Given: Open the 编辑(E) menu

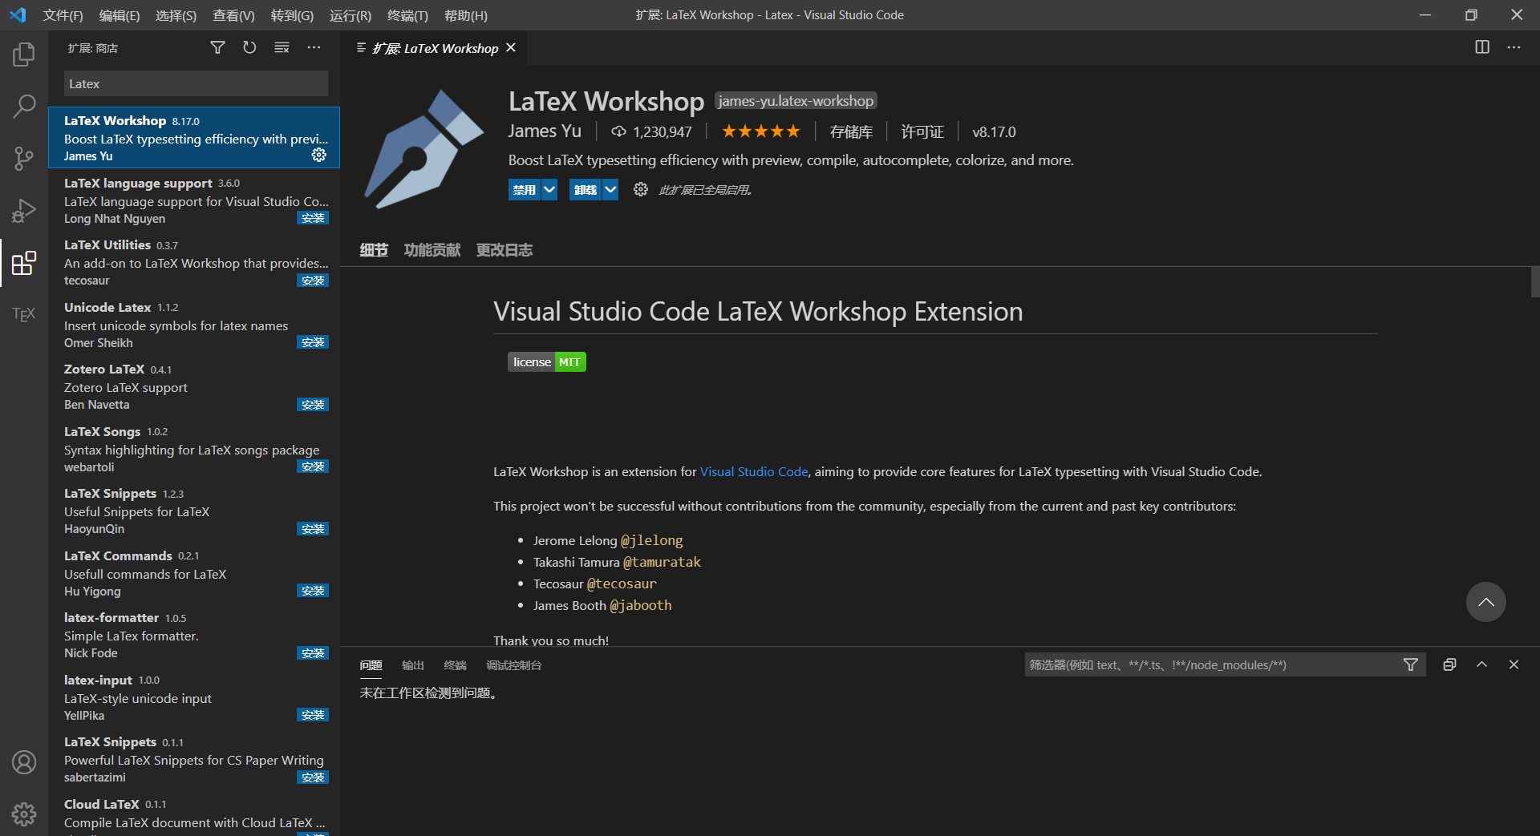Looking at the screenshot, I should click(120, 15).
